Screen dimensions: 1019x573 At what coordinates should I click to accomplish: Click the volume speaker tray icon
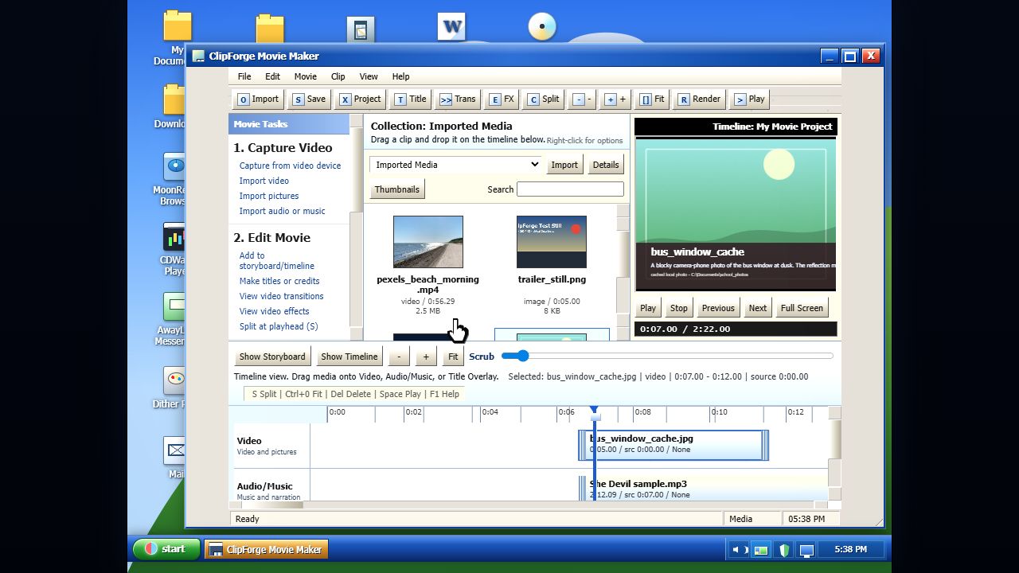tap(737, 550)
